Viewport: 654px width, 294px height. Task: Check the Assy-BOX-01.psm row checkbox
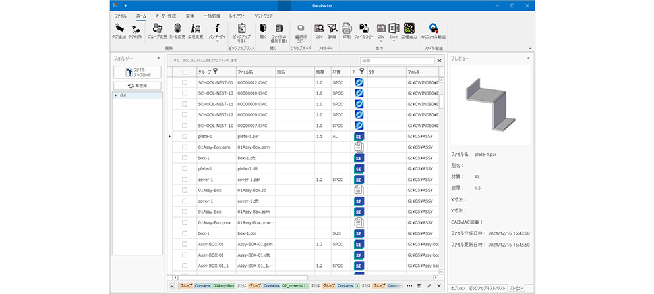185,245
